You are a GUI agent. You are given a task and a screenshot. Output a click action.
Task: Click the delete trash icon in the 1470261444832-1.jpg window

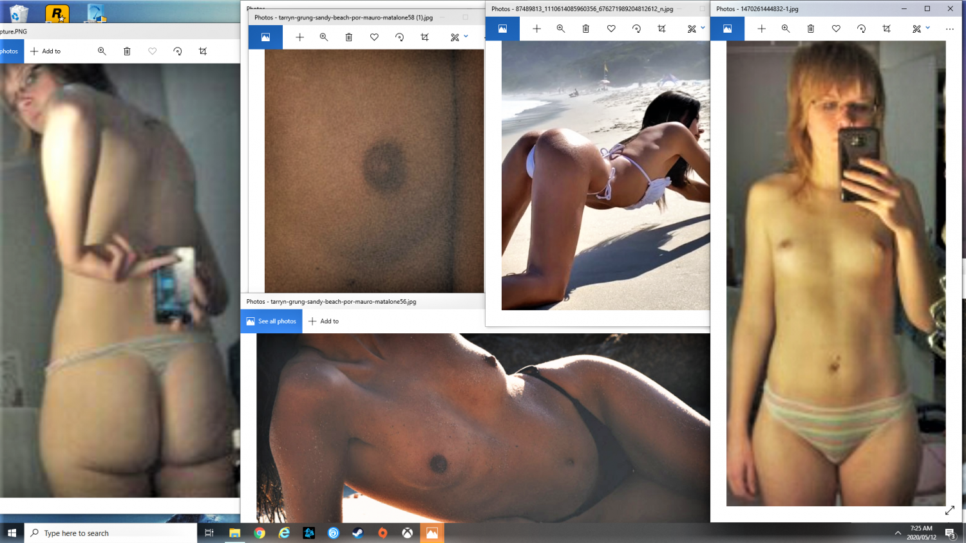click(811, 28)
